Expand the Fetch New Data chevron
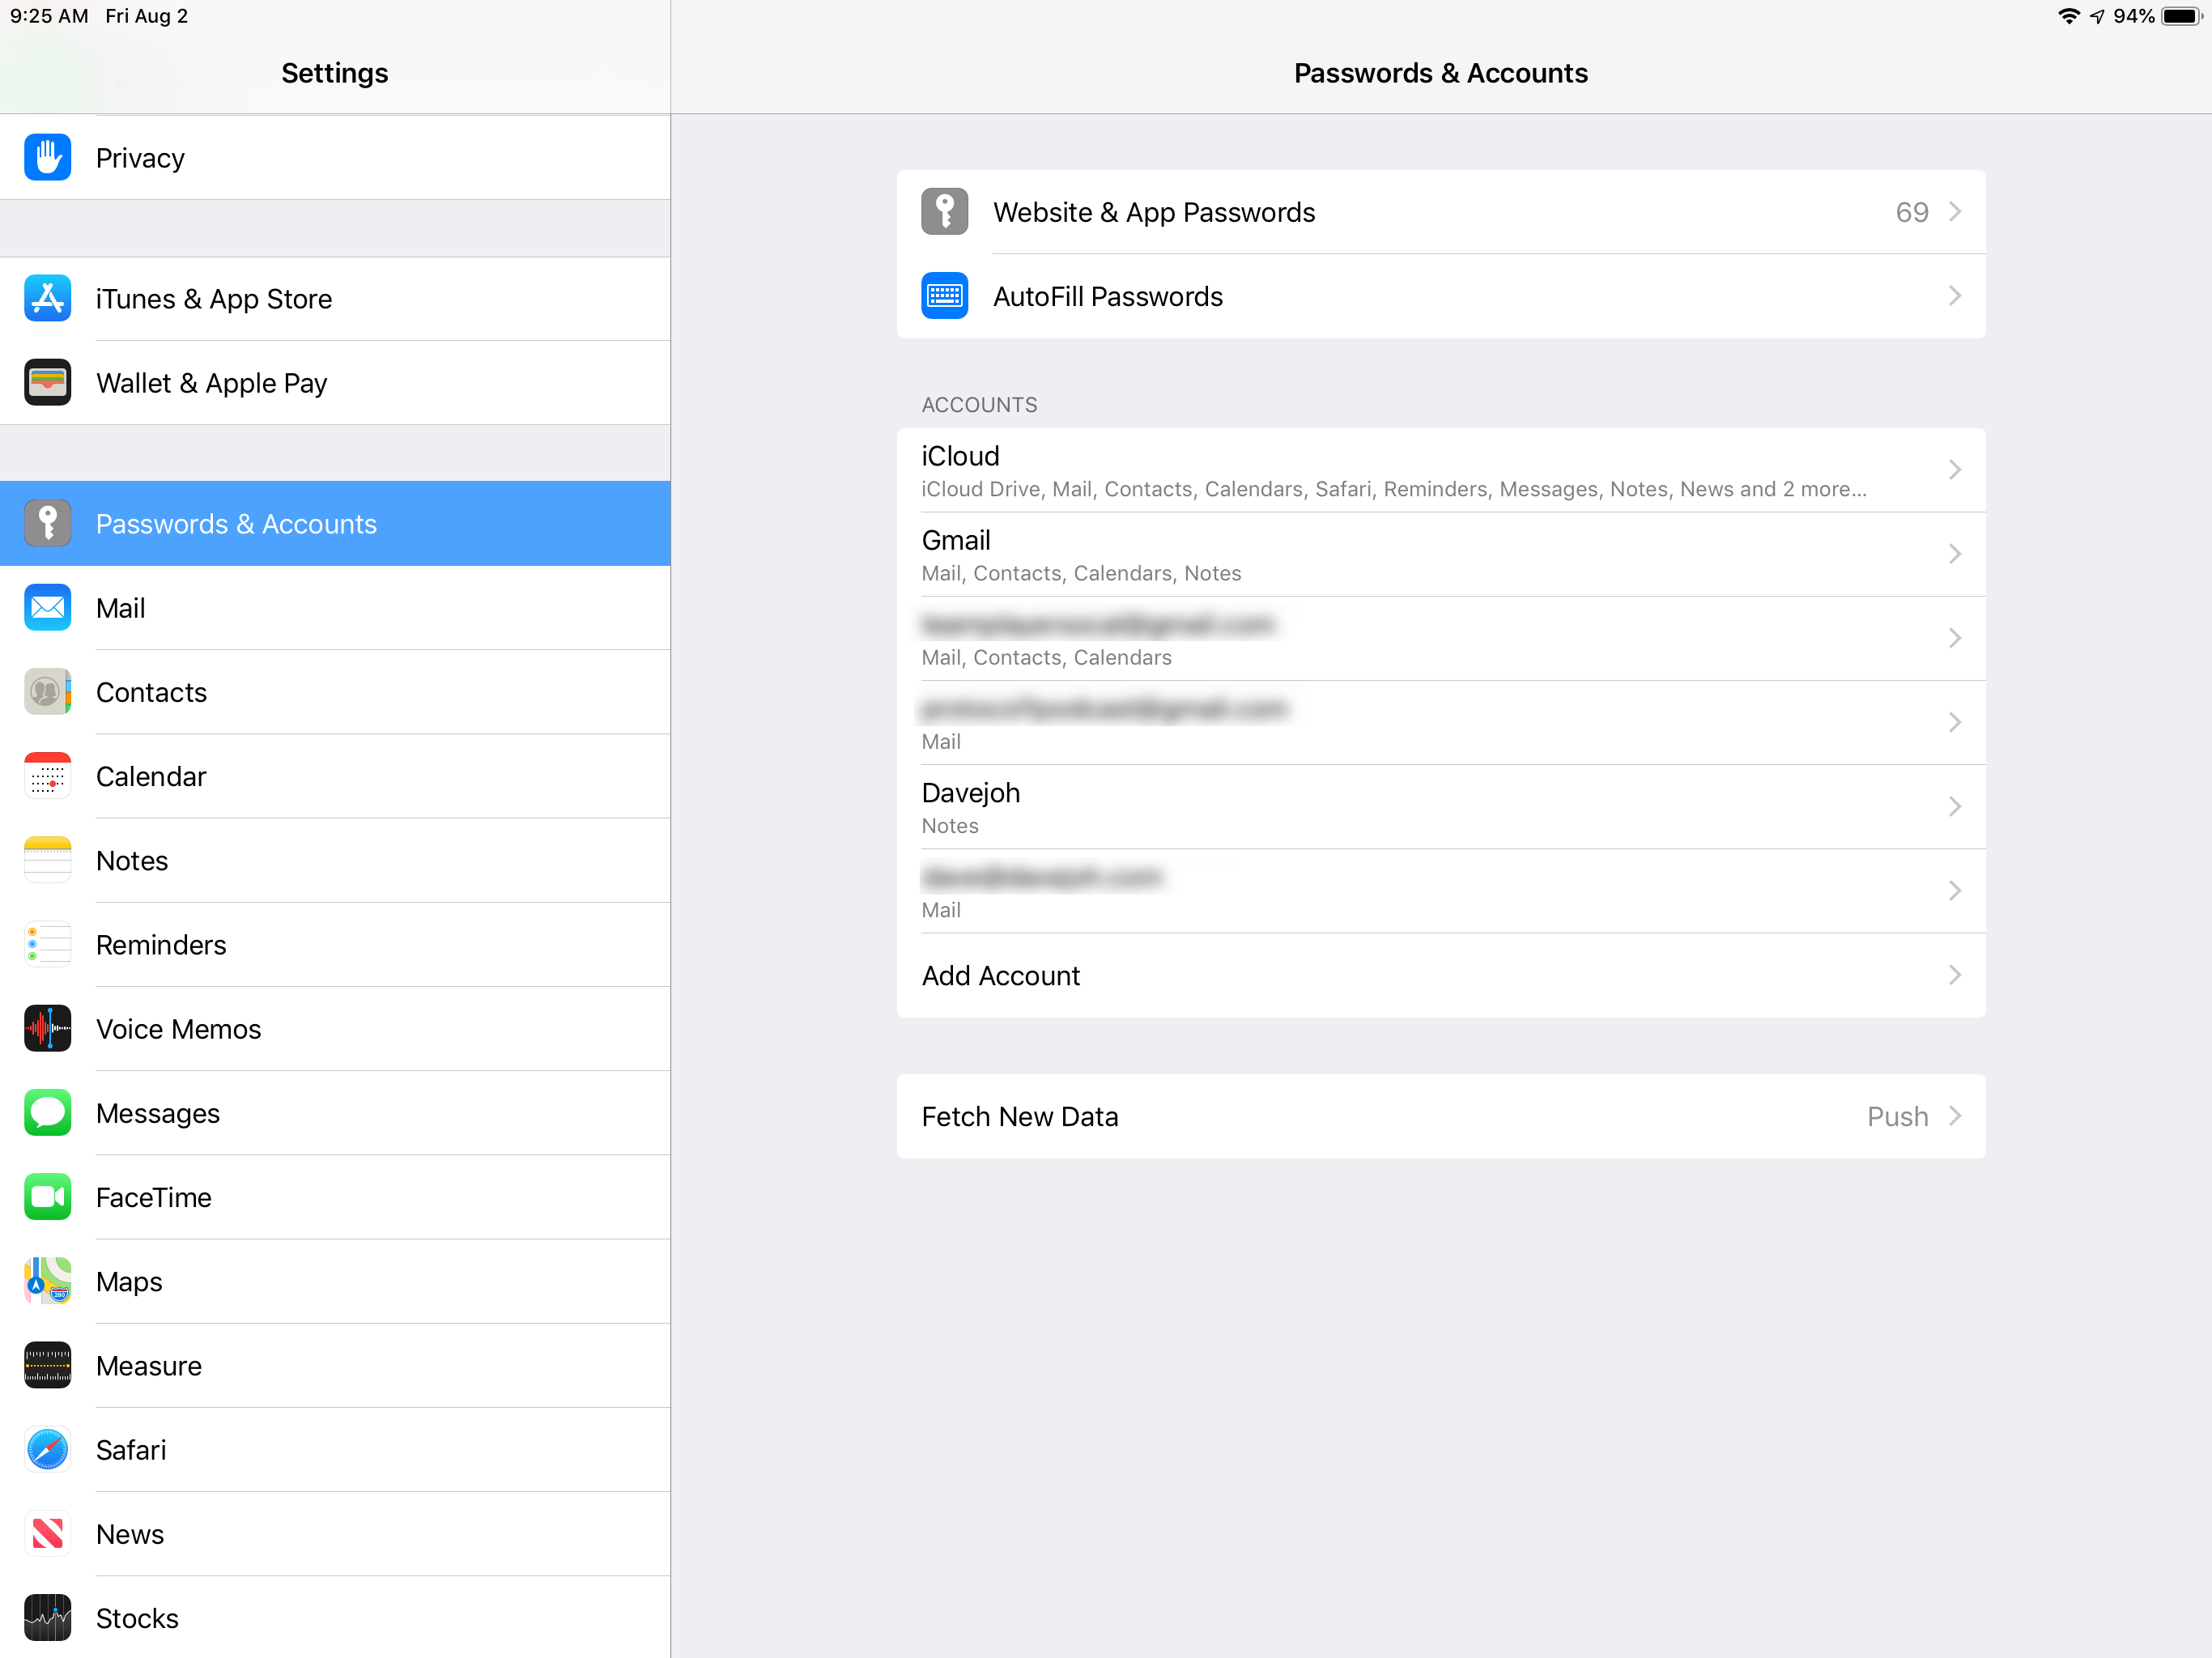Viewport: 2212px width, 1658px height. click(x=1955, y=1116)
